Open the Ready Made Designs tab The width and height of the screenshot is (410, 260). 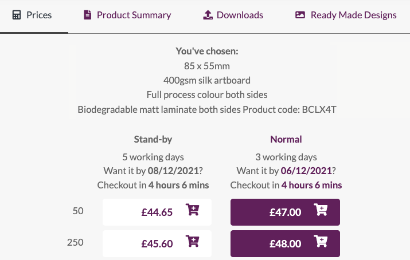point(346,15)
